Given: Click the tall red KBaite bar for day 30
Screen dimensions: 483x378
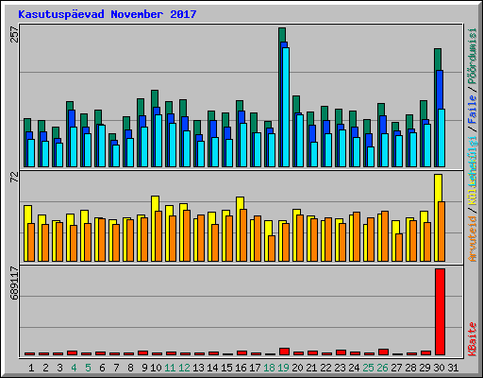Looking at the screenshot, I should (x=440, y=312).
